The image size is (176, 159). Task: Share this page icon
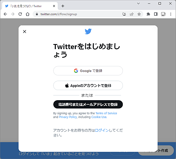[131, 14]
